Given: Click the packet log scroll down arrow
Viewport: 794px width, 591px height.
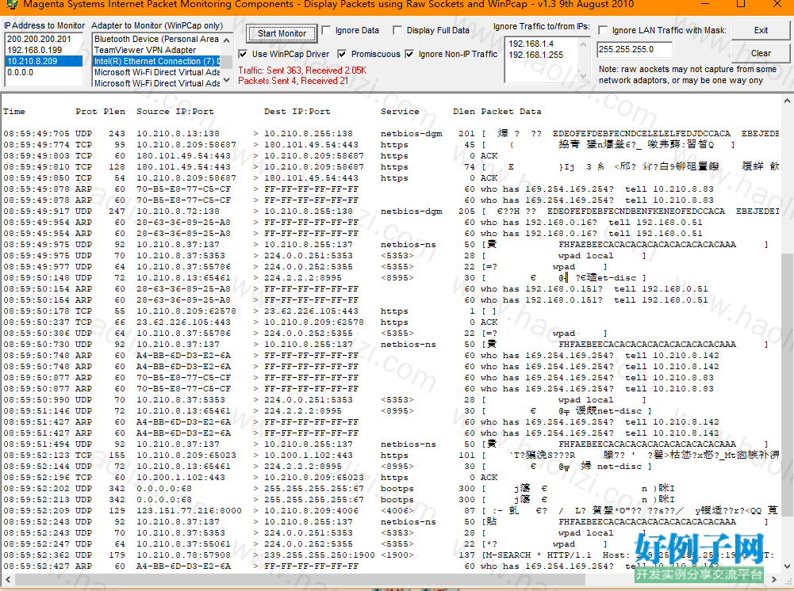Looking at the screenshot, I should 787,566.
